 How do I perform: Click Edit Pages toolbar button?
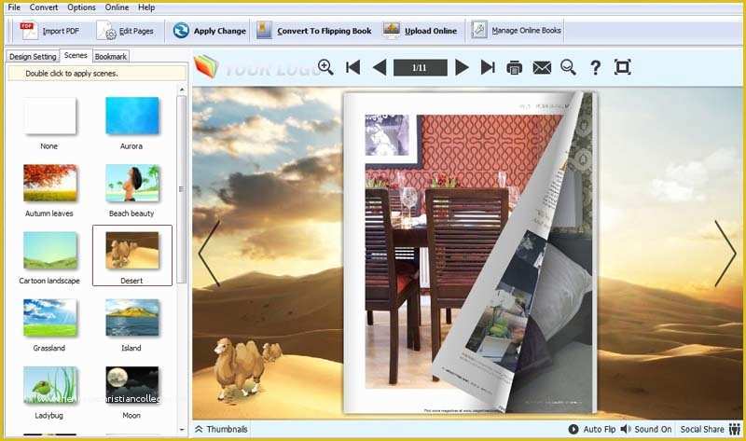[125, 31]
